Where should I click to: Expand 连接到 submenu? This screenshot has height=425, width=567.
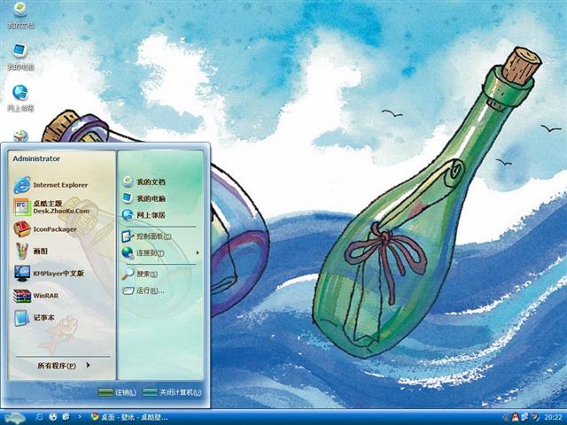[x=160, y=253]
